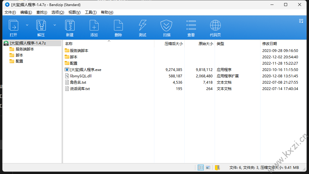Open the 文件(F) menu
Screen dimensions: 309x174
[10, 12]
